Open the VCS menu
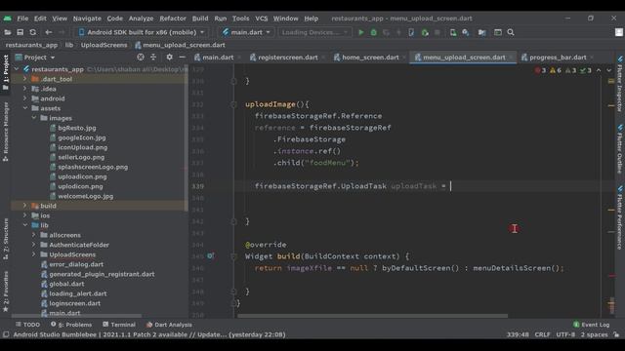The image size is (625, 351). tap(262, 19)
